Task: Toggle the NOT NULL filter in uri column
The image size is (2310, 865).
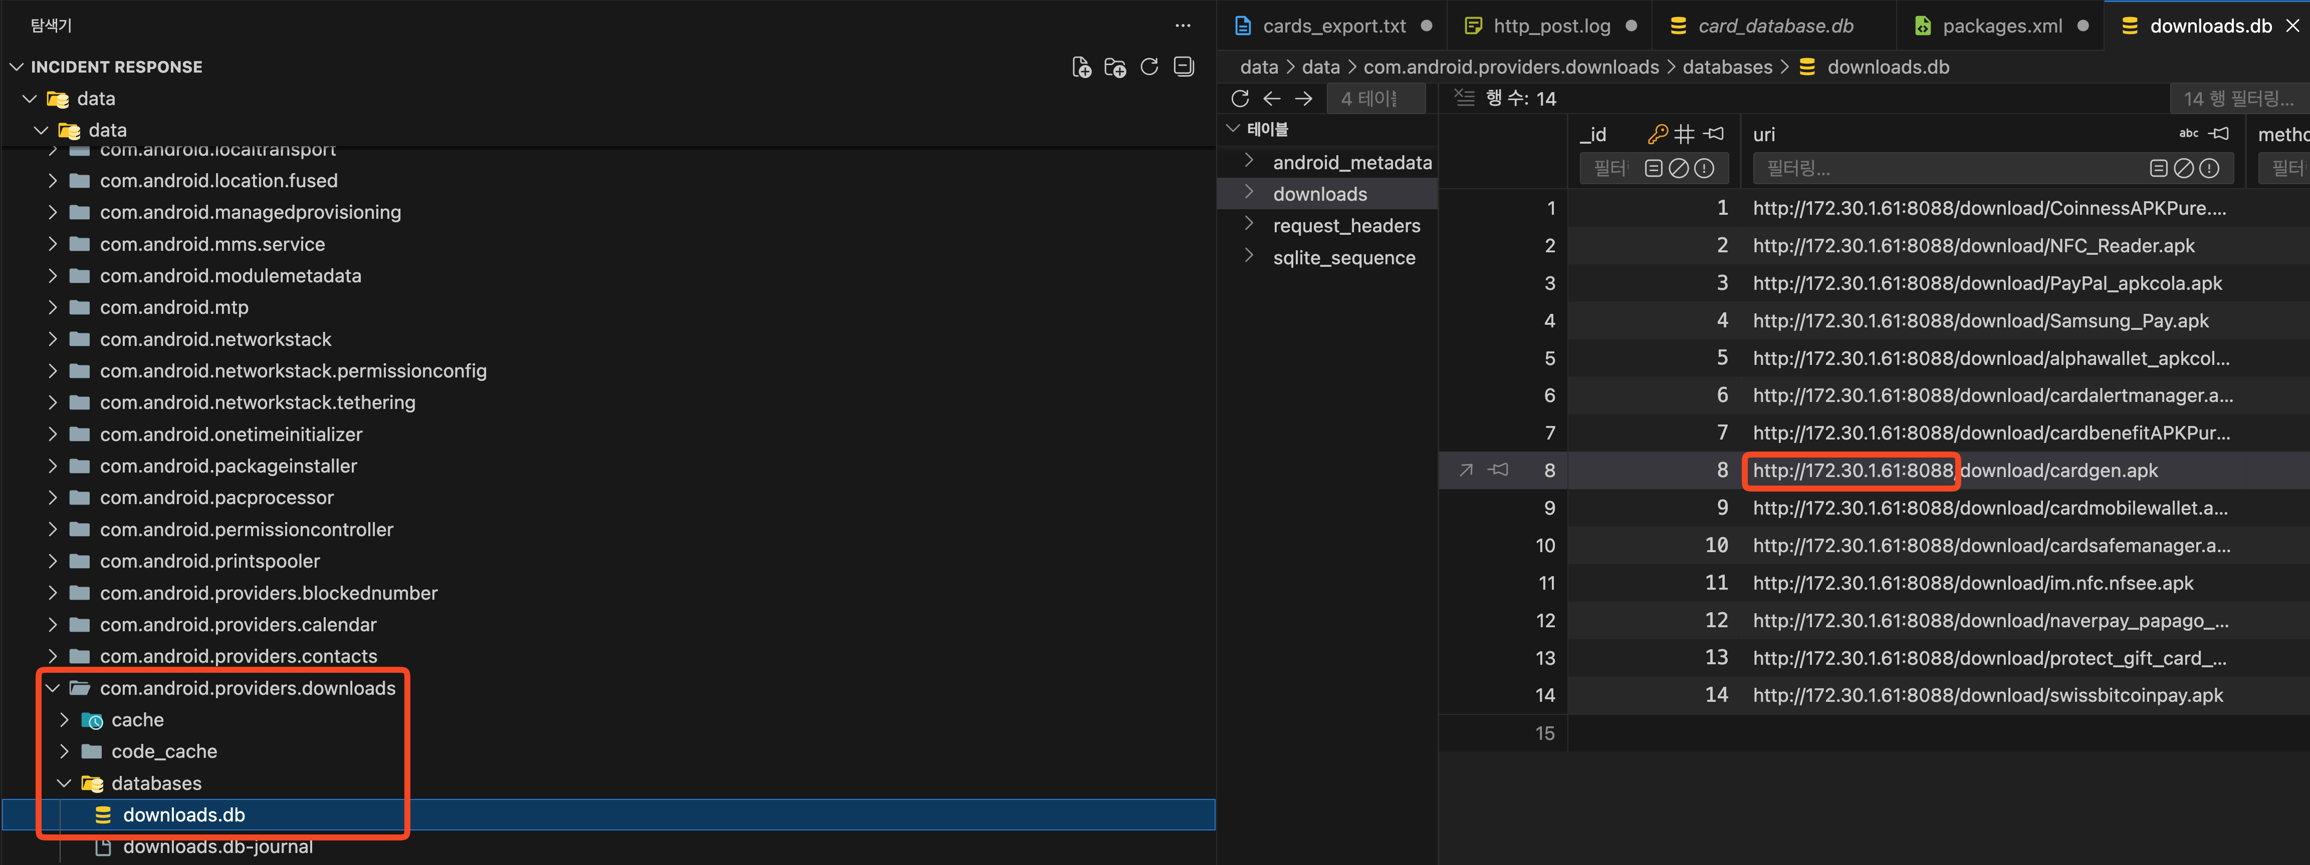Action: (2210, 168)
